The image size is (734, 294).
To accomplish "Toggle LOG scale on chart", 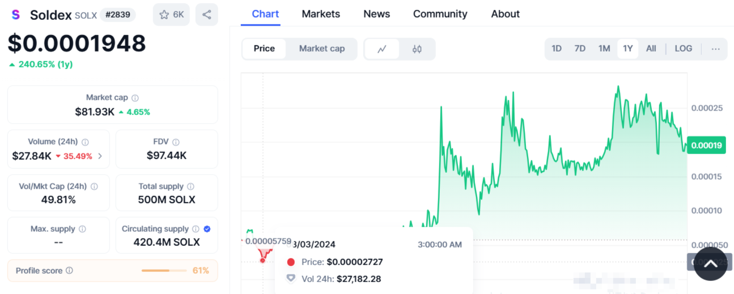I will [x=684, y=49].
